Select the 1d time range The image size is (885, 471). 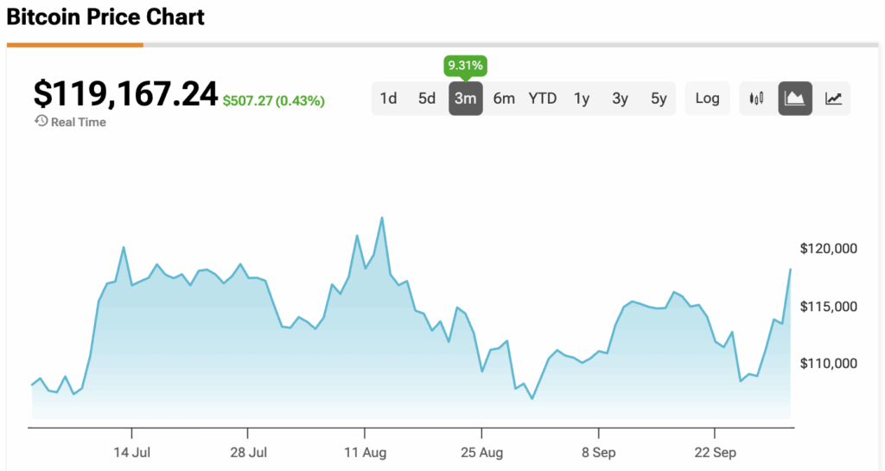click(x=389, y=99)
